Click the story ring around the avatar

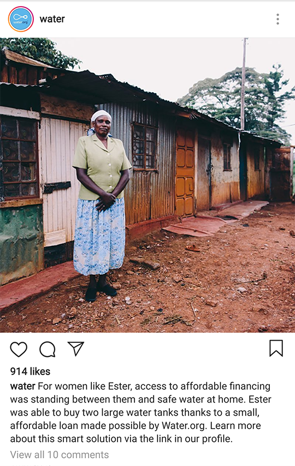tap(21, 19)
